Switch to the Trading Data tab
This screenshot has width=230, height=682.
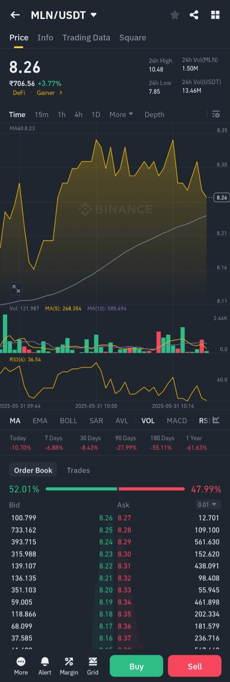(86, 38)
